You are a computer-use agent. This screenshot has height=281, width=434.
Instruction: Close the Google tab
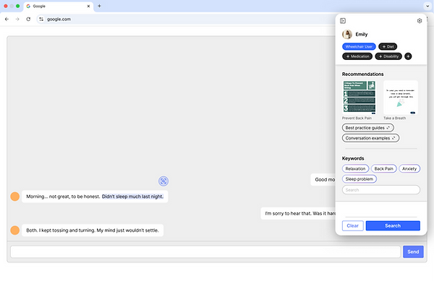(88, 6)
